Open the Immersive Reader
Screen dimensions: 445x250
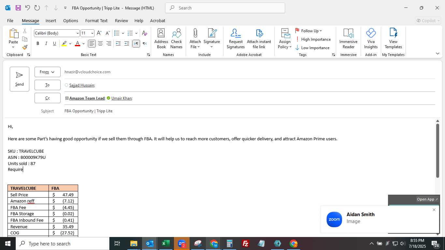348,38
